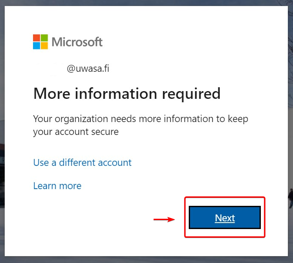Open the 'Use a different account' link
This screenshot has width=293, height=263.
click(x=82, y=162)
